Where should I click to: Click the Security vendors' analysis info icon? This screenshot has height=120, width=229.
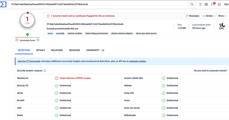click(x=45, y=71)
